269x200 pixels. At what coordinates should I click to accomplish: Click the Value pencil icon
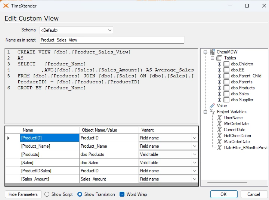(212, 106)
